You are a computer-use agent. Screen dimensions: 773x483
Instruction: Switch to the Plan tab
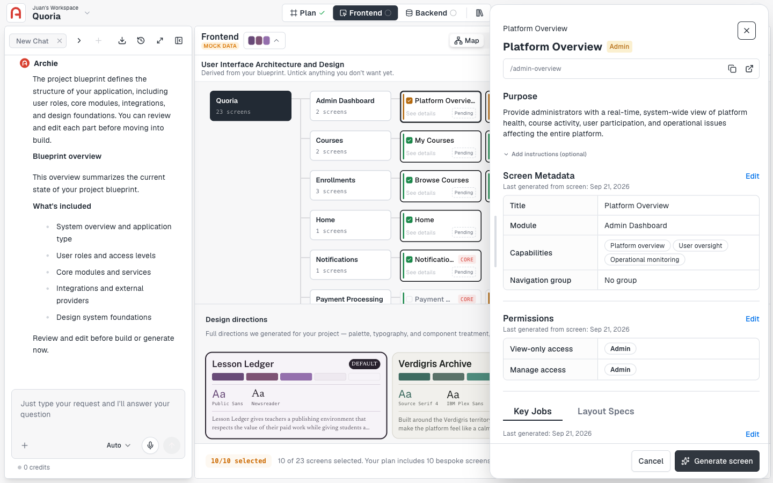308,13
